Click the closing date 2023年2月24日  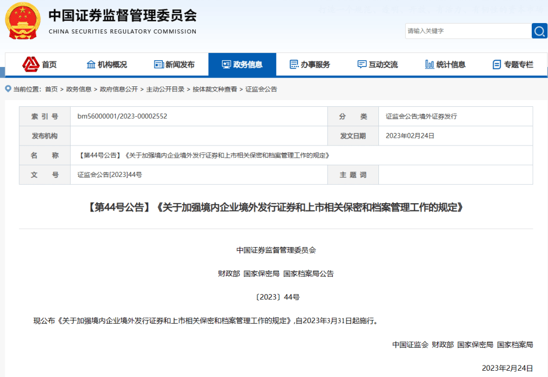coord(507,368)
